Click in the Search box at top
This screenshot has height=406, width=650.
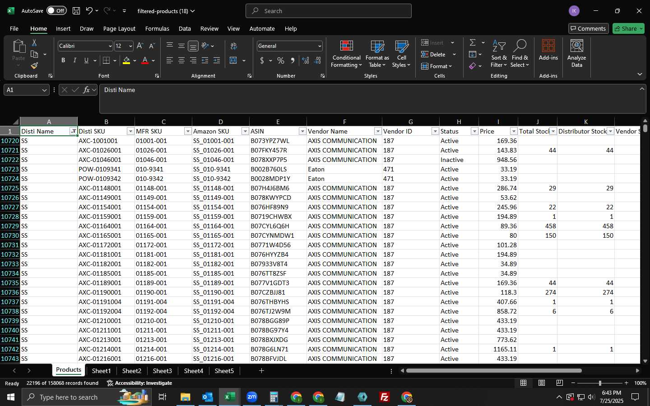point(329,11)
